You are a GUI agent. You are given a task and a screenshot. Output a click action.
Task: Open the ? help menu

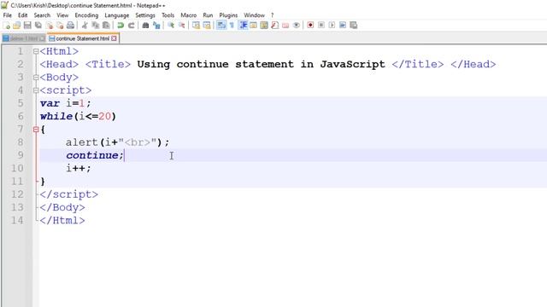[272, 15]
